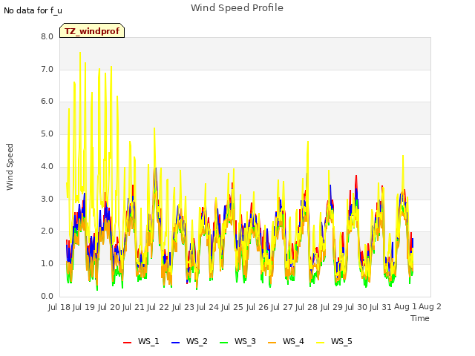The image size is (475, 356).
Task: Click the Jul 24 x-axis date label
Action: [x=207, y=307]
